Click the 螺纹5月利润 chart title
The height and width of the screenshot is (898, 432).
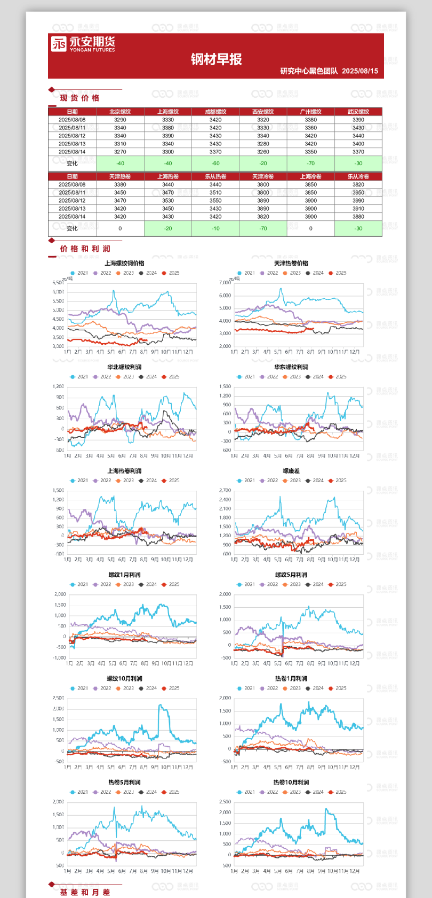coord(291,575)
